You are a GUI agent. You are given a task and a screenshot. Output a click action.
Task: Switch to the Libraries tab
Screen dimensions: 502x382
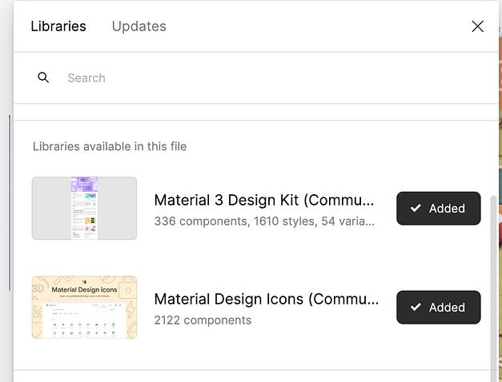[58, 26]
